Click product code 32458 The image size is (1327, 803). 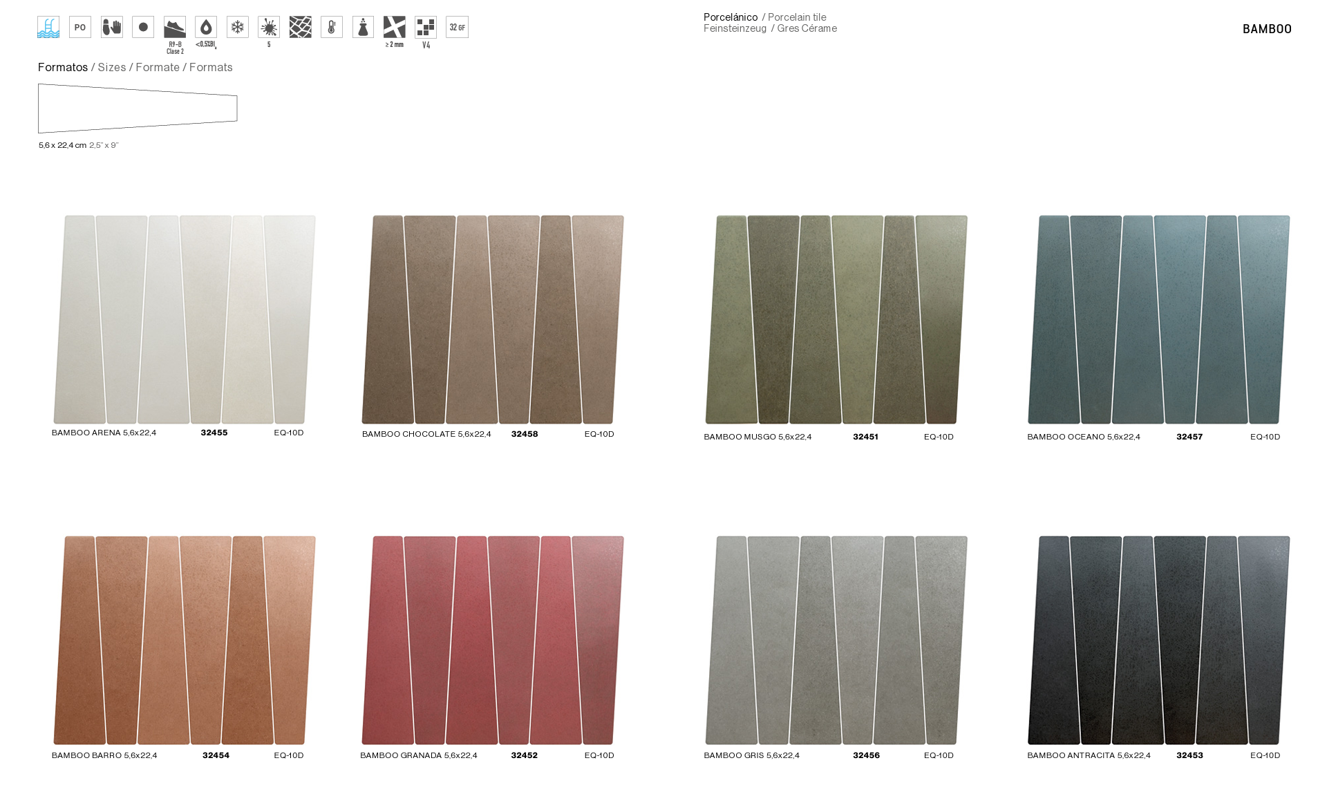pyautogui.click(x=525, y=434)
